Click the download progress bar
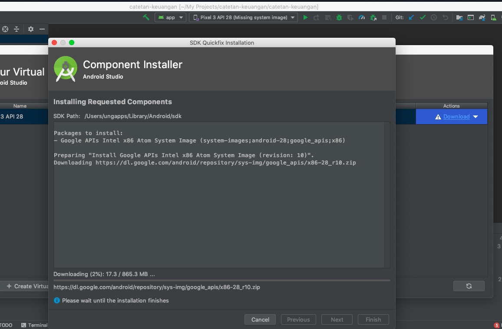Image resolution: width=502 pixels, height=329 pixels. 221,280
